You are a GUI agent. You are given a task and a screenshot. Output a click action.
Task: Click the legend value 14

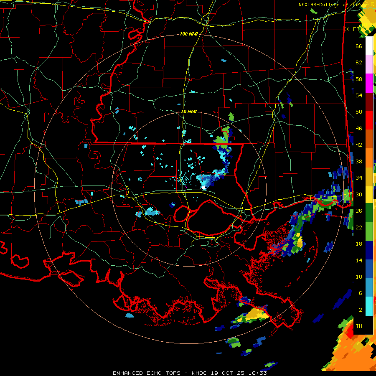pos(359,260)
